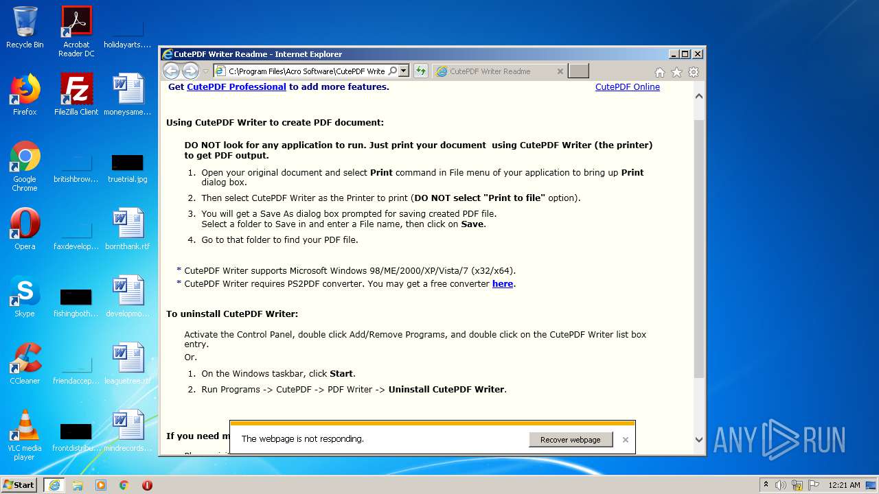Viewport: 879px width, 494px height.
Task: Open the IE Favorites star icon
Action: coord(676,72)
